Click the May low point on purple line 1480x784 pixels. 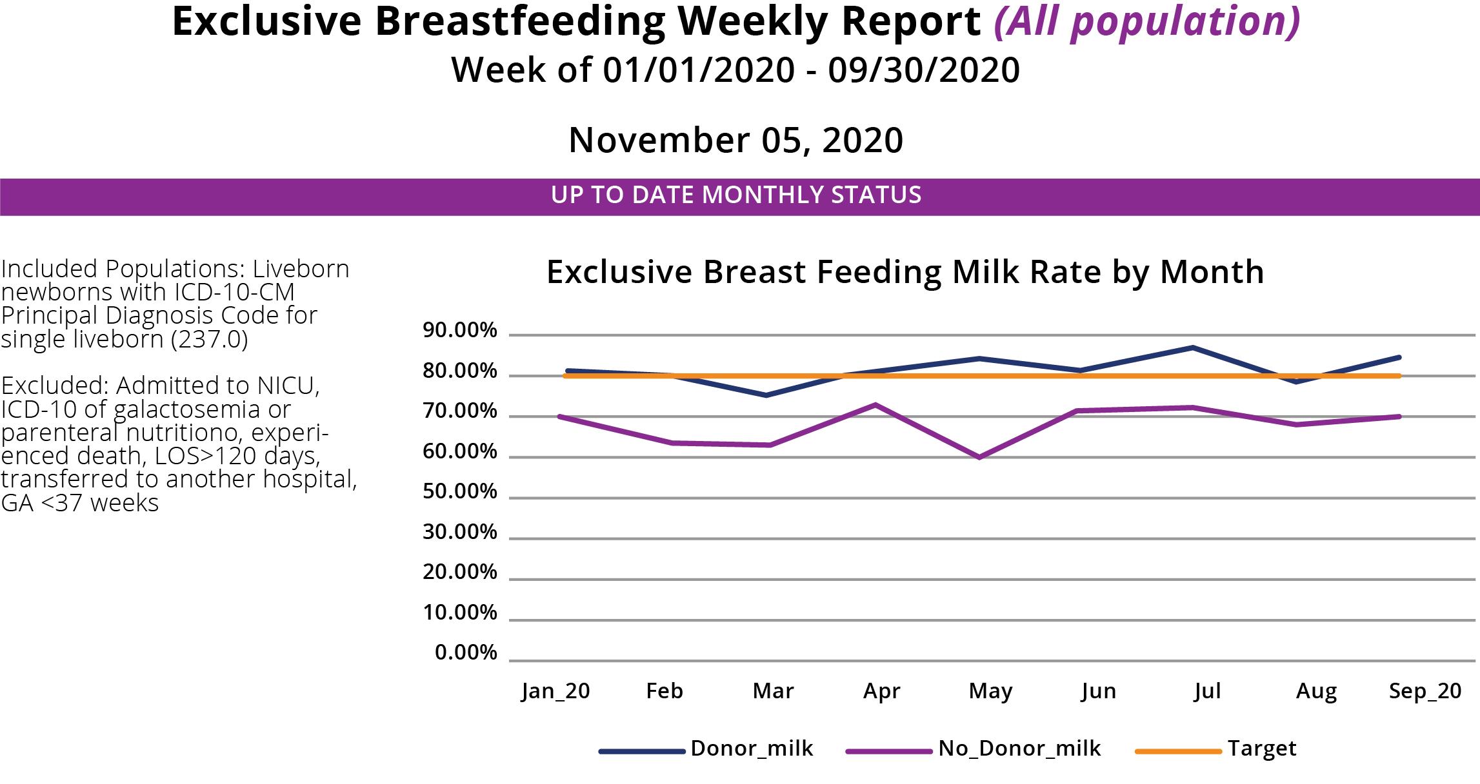pos(979,457)
